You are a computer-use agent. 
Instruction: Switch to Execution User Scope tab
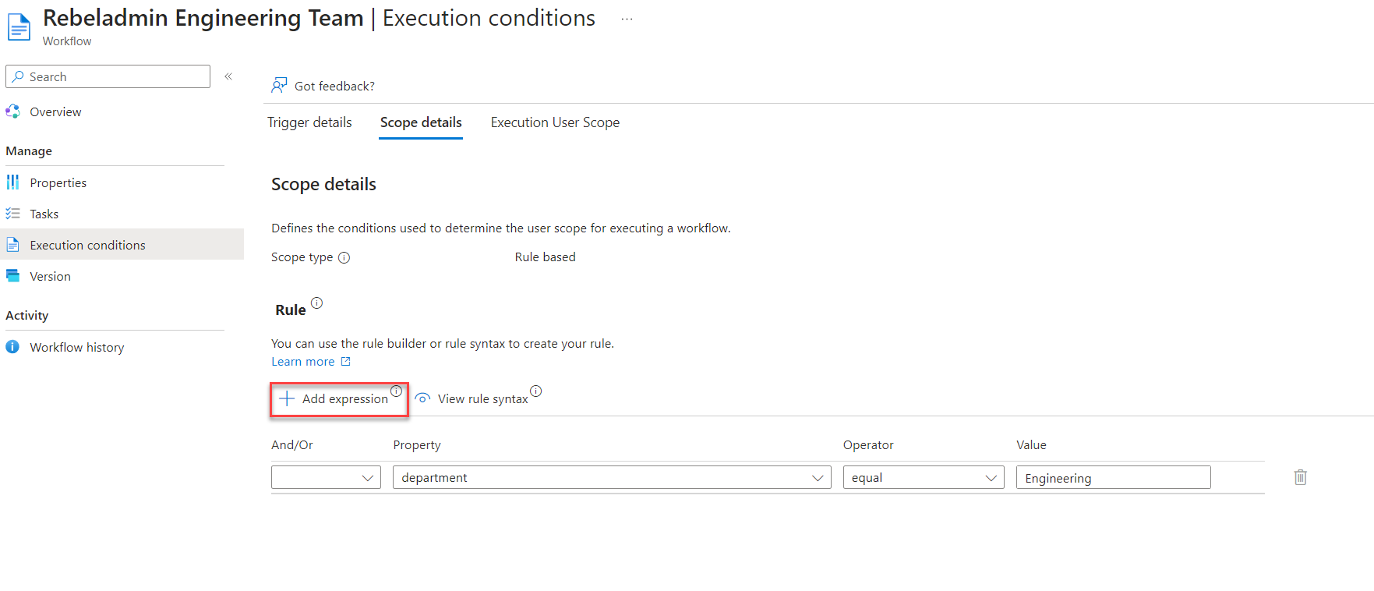click(555, 122)
